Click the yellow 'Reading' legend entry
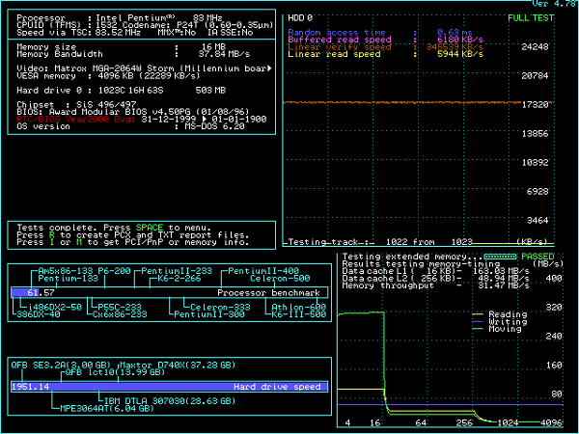Image resolution: width=579 pixels, height=434 pixels. pyautogui.click(x=500, y=314)
